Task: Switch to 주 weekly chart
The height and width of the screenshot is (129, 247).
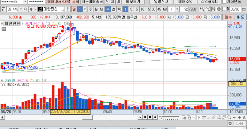Action: coord(90,9)
